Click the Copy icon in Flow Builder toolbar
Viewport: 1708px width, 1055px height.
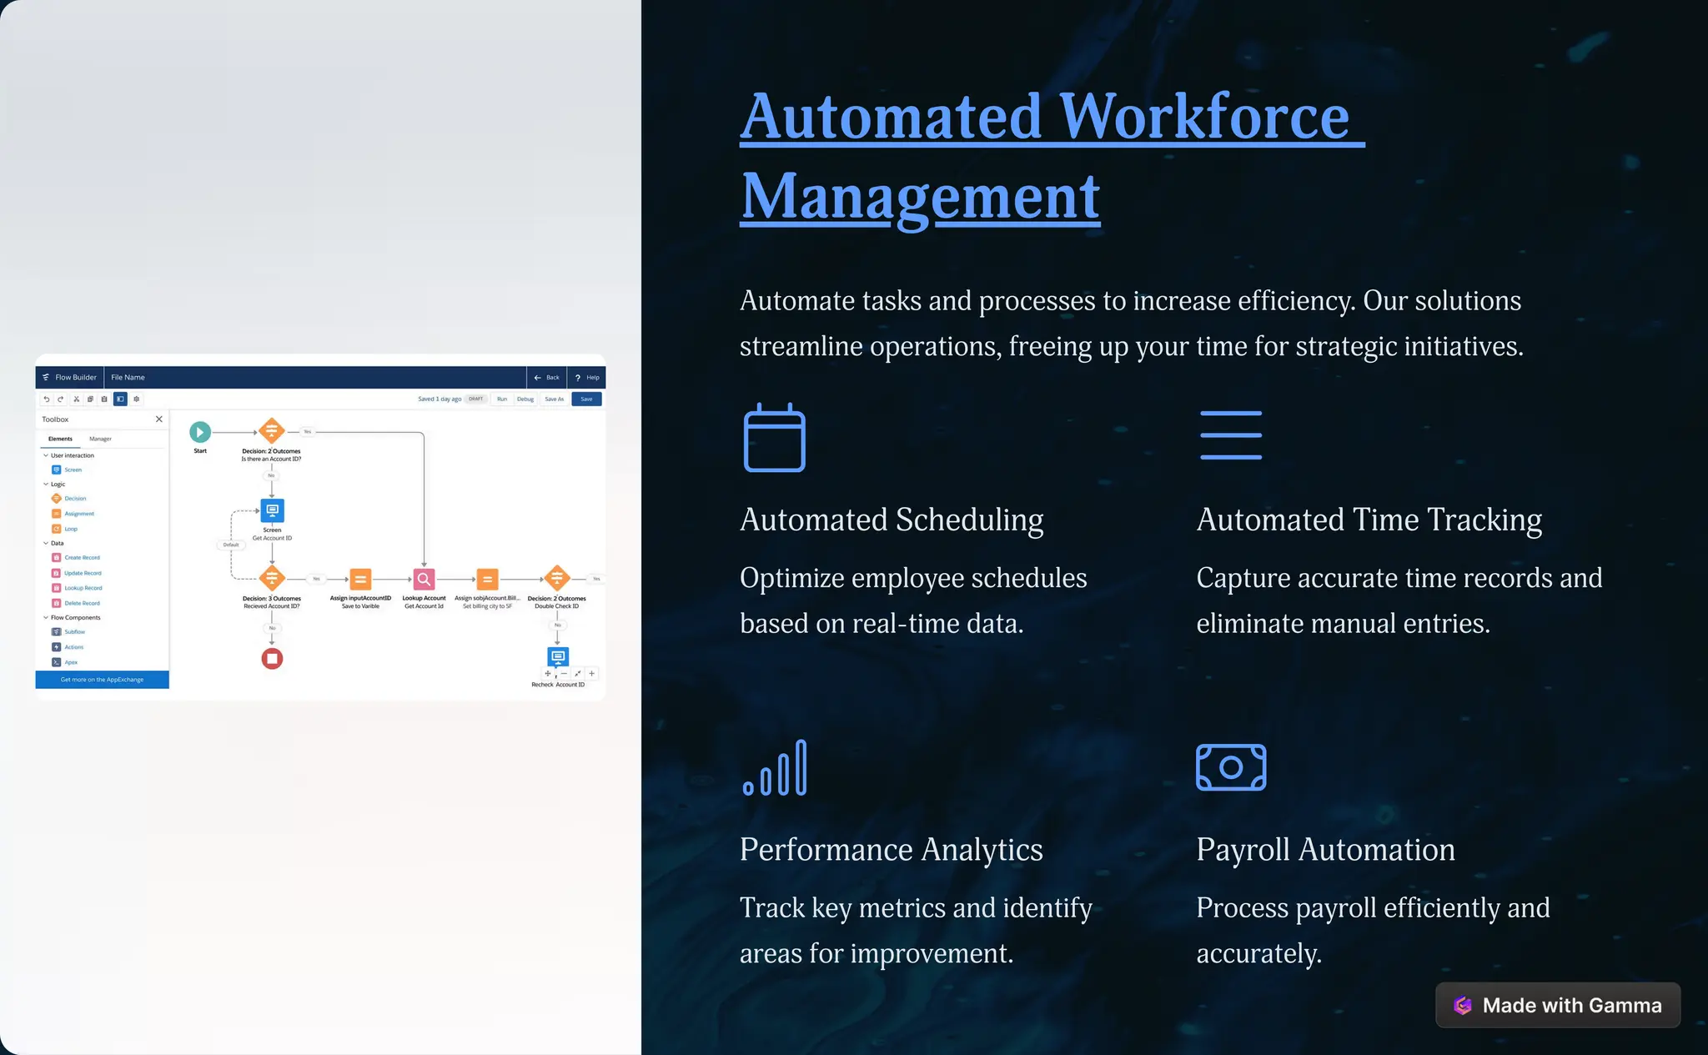[x=90, y=399]
